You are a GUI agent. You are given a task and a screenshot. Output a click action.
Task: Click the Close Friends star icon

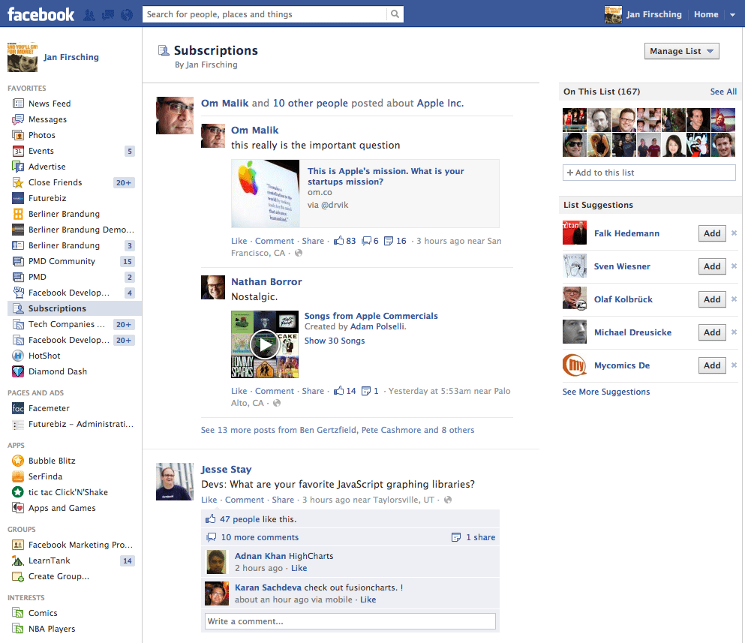[x=18, y=182]
